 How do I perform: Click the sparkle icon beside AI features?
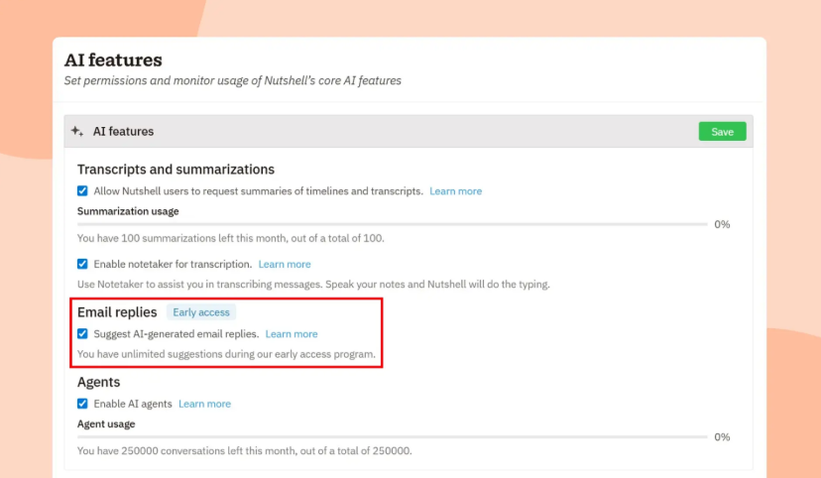[x=77, y=131]
